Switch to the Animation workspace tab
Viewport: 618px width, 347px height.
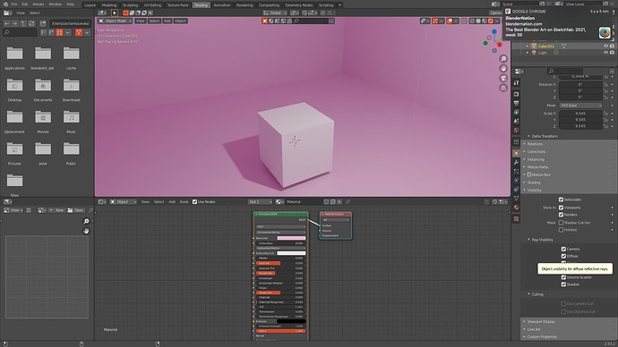222,5
